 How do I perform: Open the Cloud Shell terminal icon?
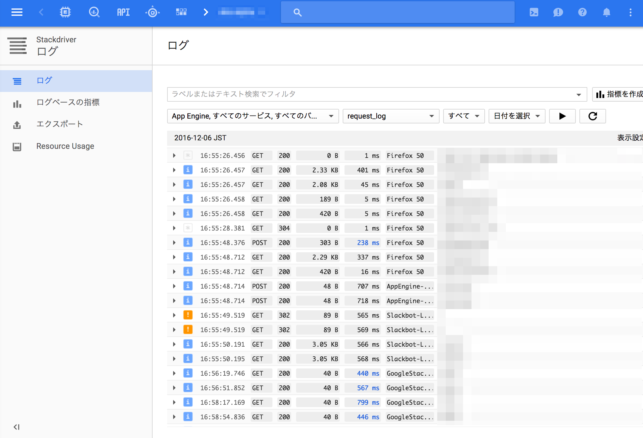coord(534,12)
